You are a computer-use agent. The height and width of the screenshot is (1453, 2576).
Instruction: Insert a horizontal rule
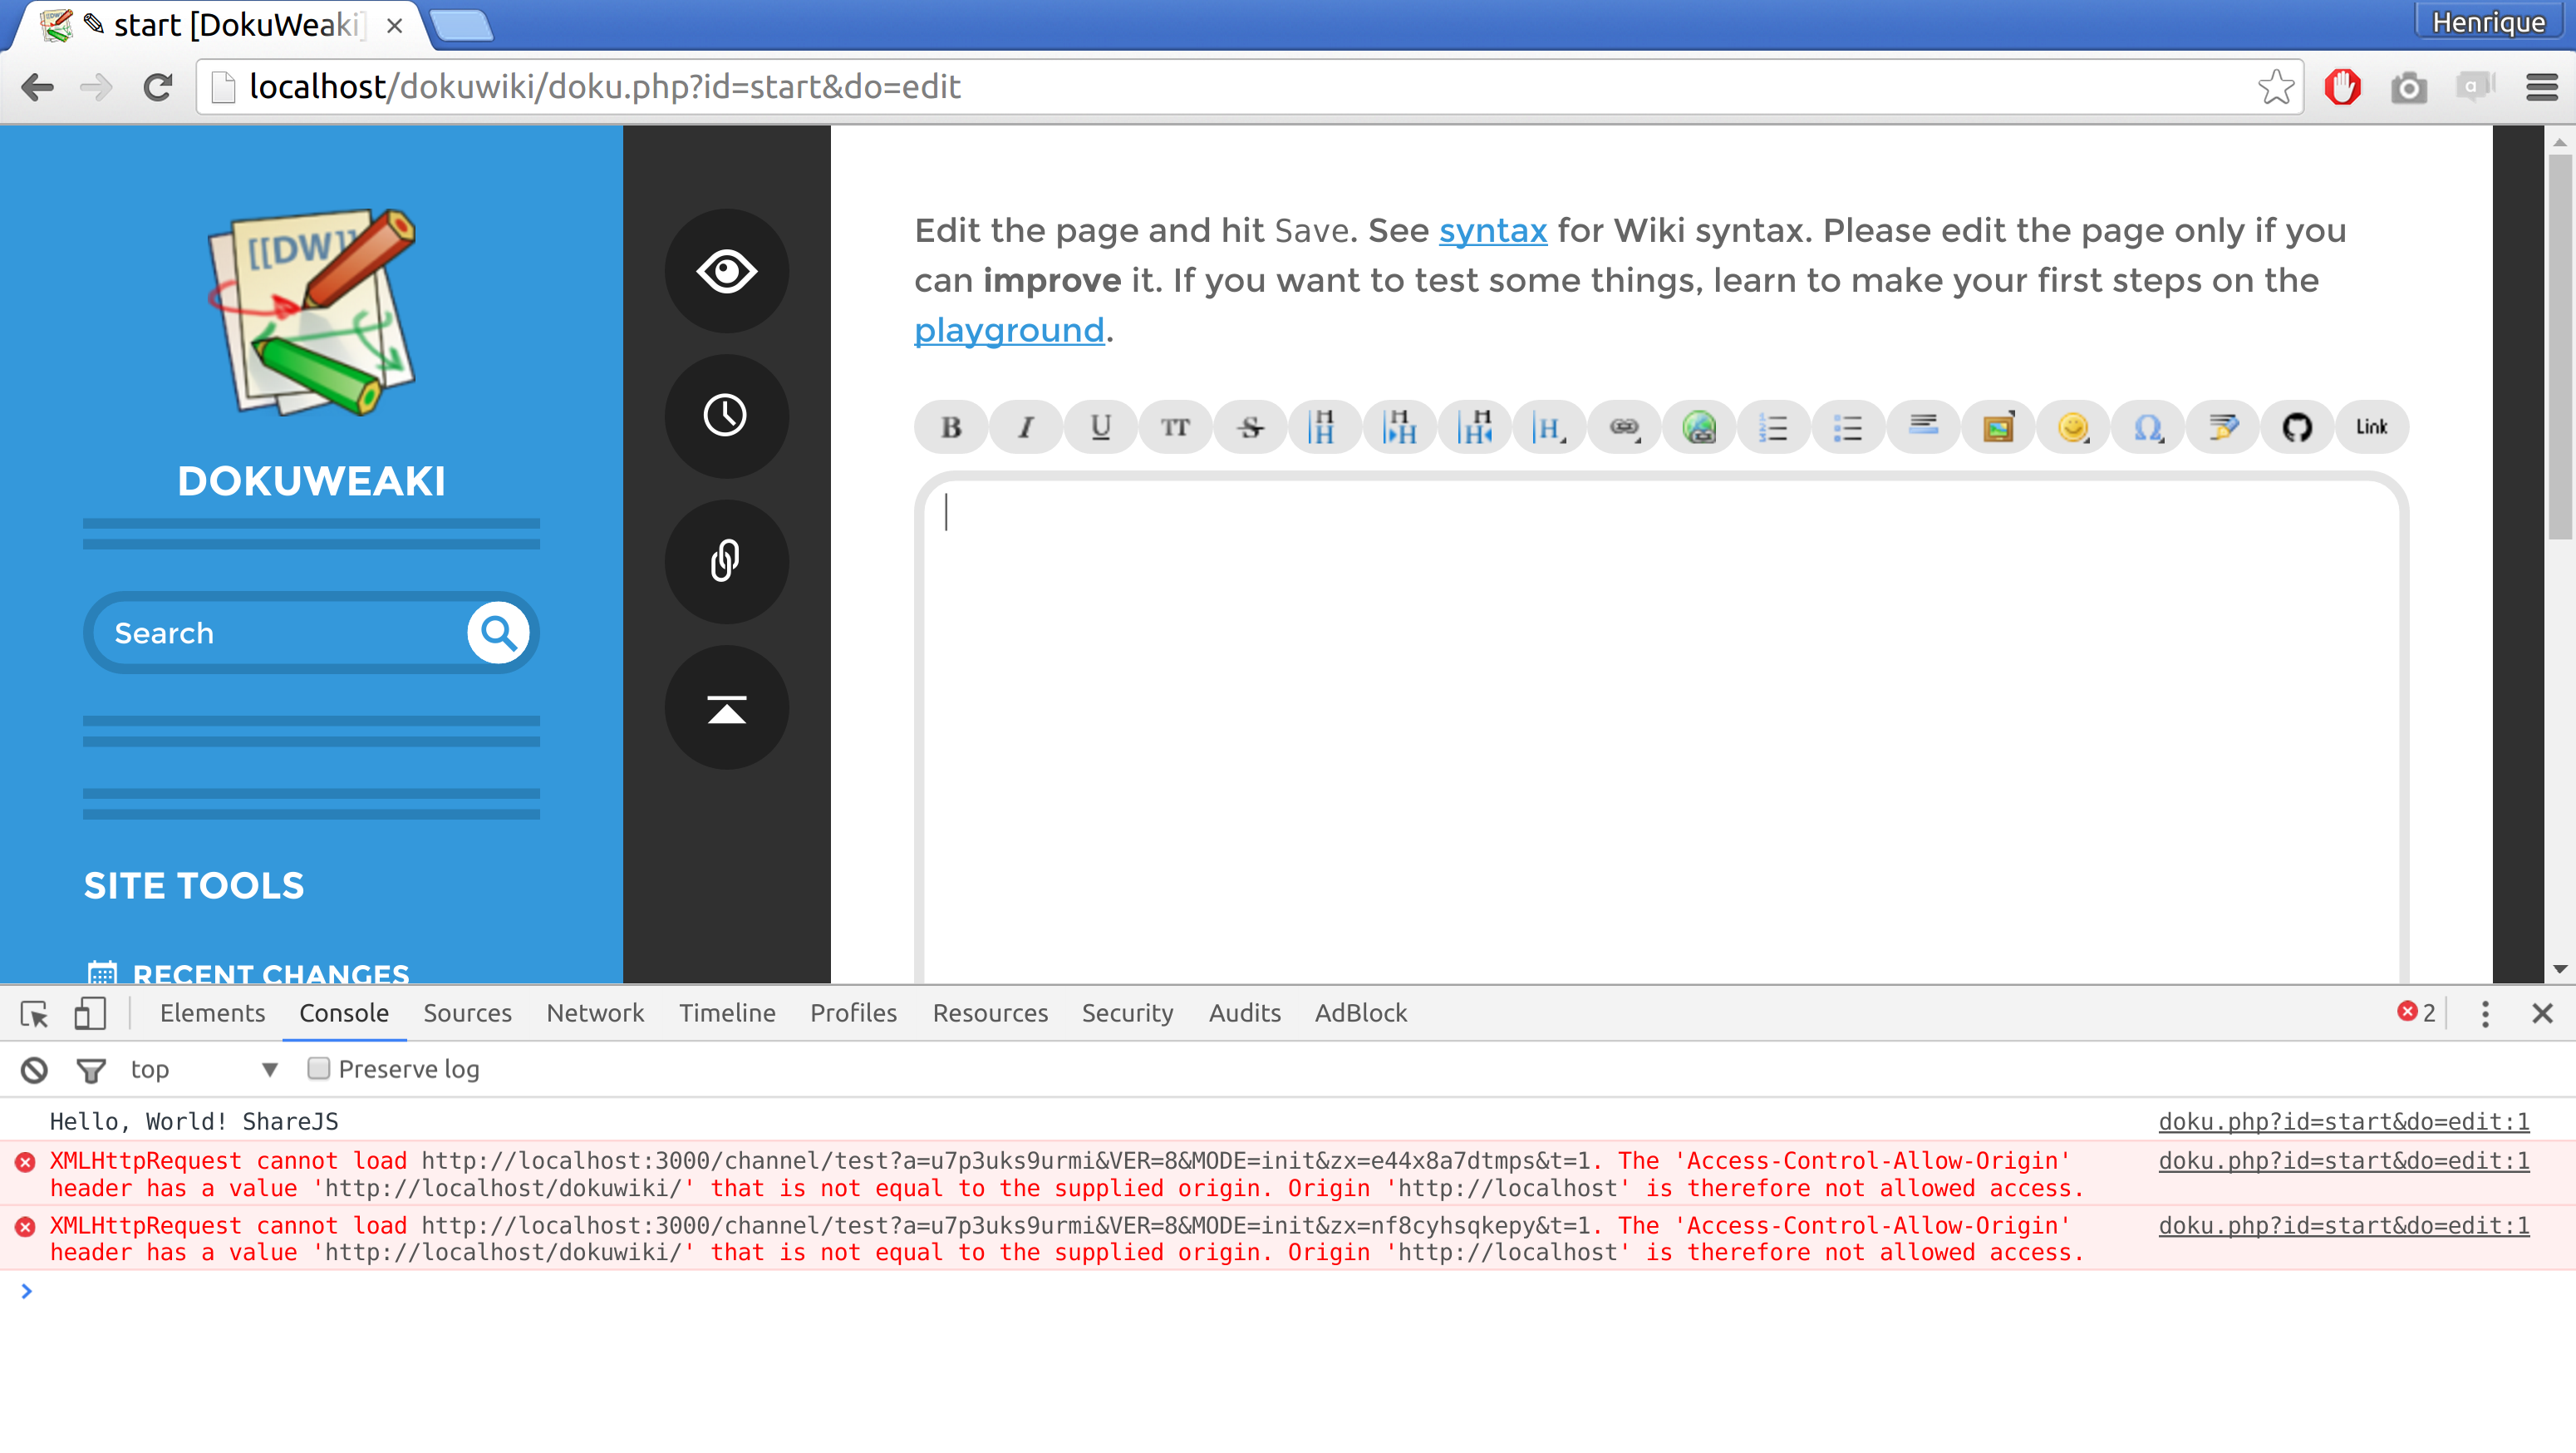coord(1922,428)
